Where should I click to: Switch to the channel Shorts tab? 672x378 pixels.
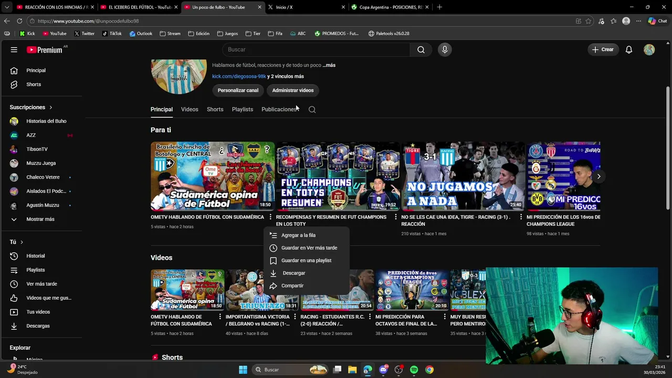click(x=215, y=109)
